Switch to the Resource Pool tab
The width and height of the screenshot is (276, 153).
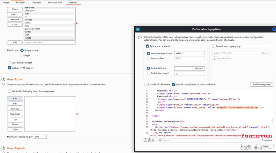pyautogui.click(x=55, y=3)
